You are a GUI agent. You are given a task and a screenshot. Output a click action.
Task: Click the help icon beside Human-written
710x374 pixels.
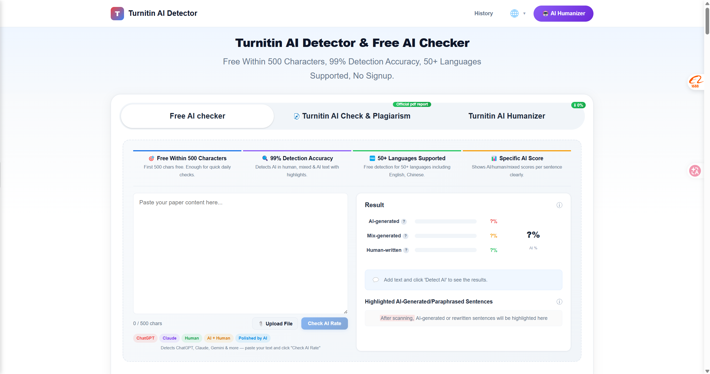pyautogui.click(x=406, y=250)
